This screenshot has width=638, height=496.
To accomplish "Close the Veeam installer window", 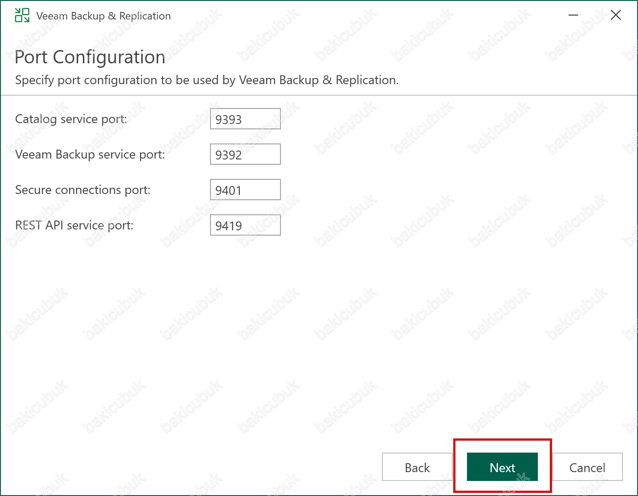I will (615, 15).
